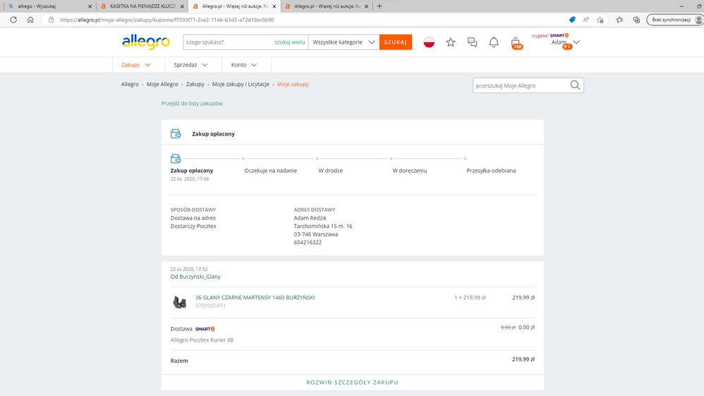This screenshot has width=704, height=396.
Task: Click Przejdź do listy zakupów link
Action: [x=192, y=104]
